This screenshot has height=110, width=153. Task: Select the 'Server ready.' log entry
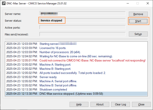click(x=76, y=77)
